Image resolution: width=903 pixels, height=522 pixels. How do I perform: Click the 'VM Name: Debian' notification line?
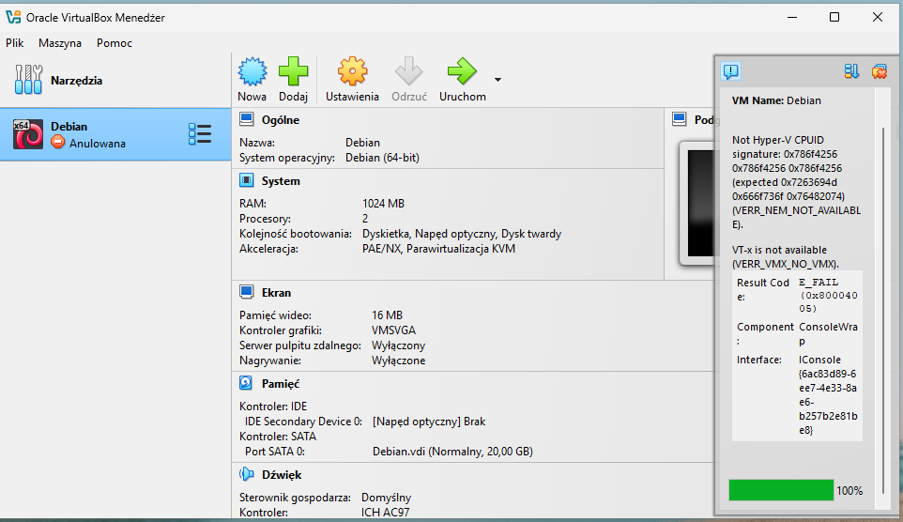tap(776, 100)
